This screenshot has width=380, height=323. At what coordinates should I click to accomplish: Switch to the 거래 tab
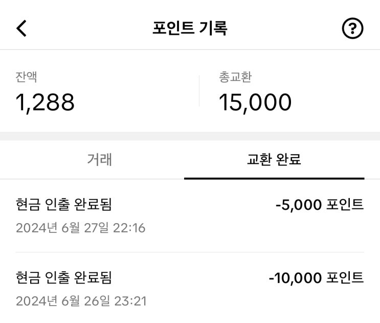(x=99, y=159)
